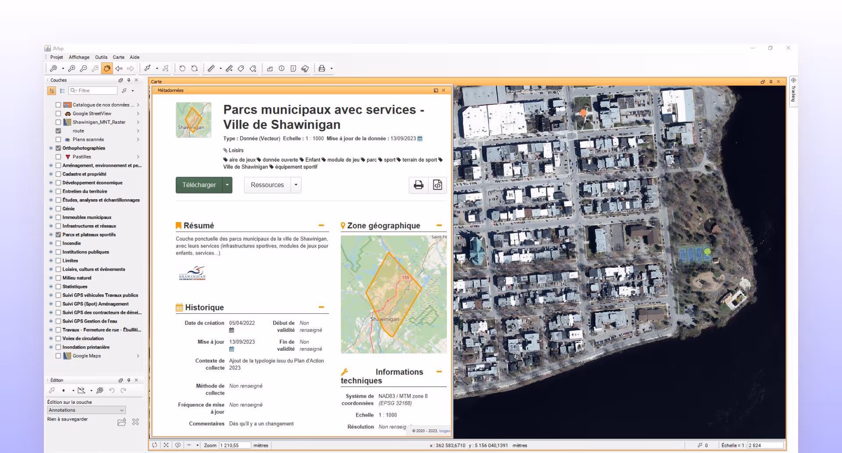Click the zoom in magnifier icon
Screen dimensions: 842x453
point(71,68)
